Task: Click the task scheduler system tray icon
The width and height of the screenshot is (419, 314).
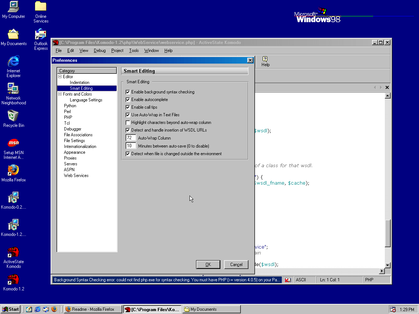Action: (392, 309)
